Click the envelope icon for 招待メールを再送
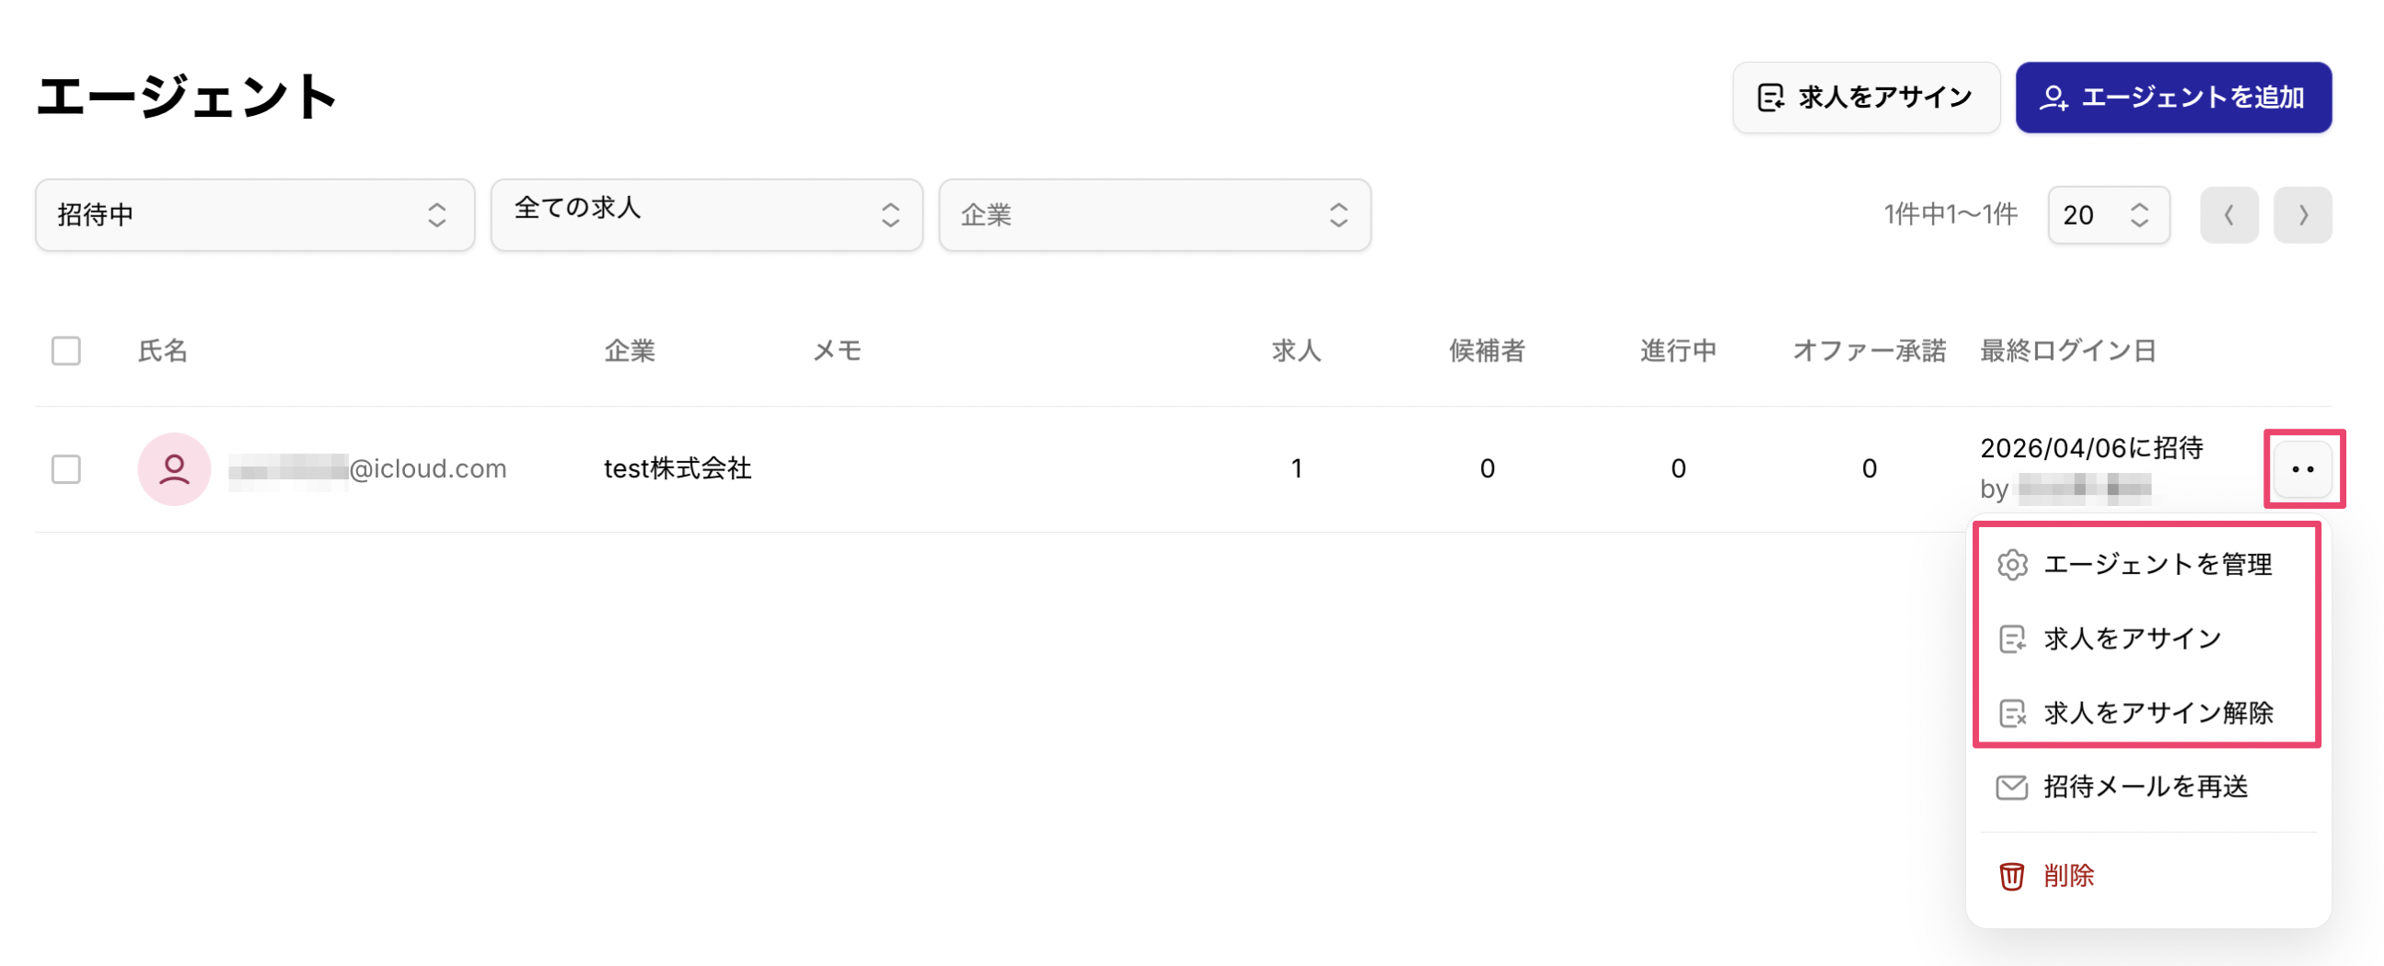 [2012, 787]
